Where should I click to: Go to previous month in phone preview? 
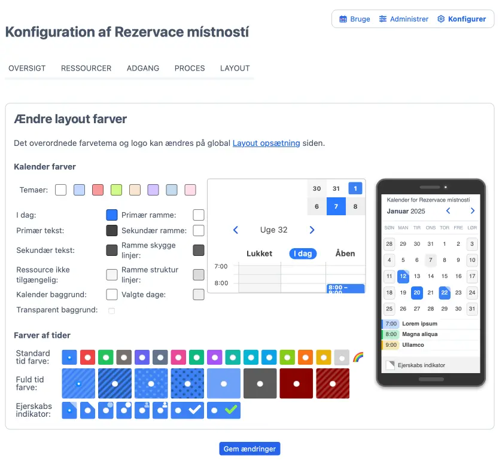coord(448,211)
